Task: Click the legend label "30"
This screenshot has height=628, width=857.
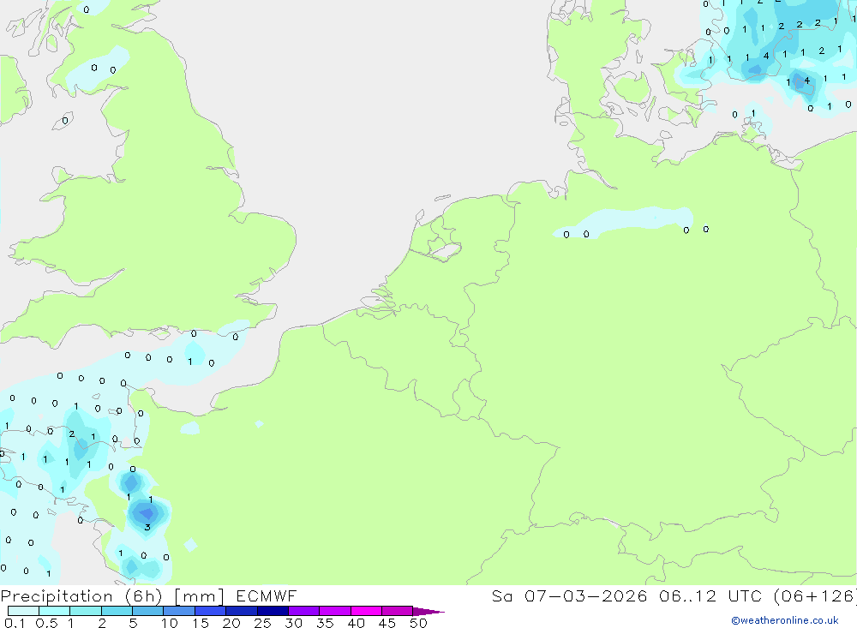Action: (294, 623)
